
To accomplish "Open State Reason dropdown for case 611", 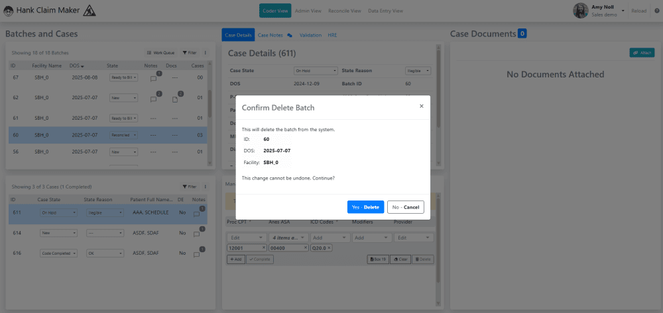I will click(105, 213).
